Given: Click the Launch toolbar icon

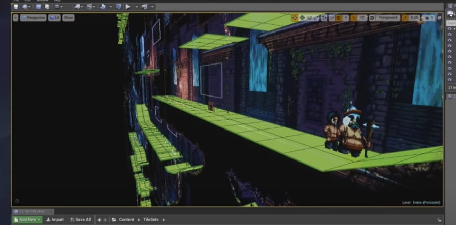Looking at the screenshot, I should (x=144, y=7).
